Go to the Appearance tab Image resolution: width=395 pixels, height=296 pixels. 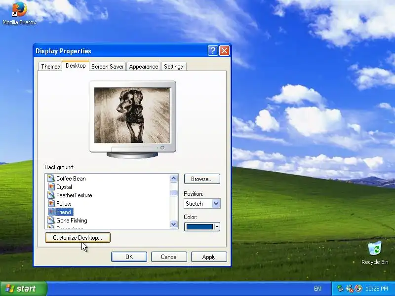point(144,67)
